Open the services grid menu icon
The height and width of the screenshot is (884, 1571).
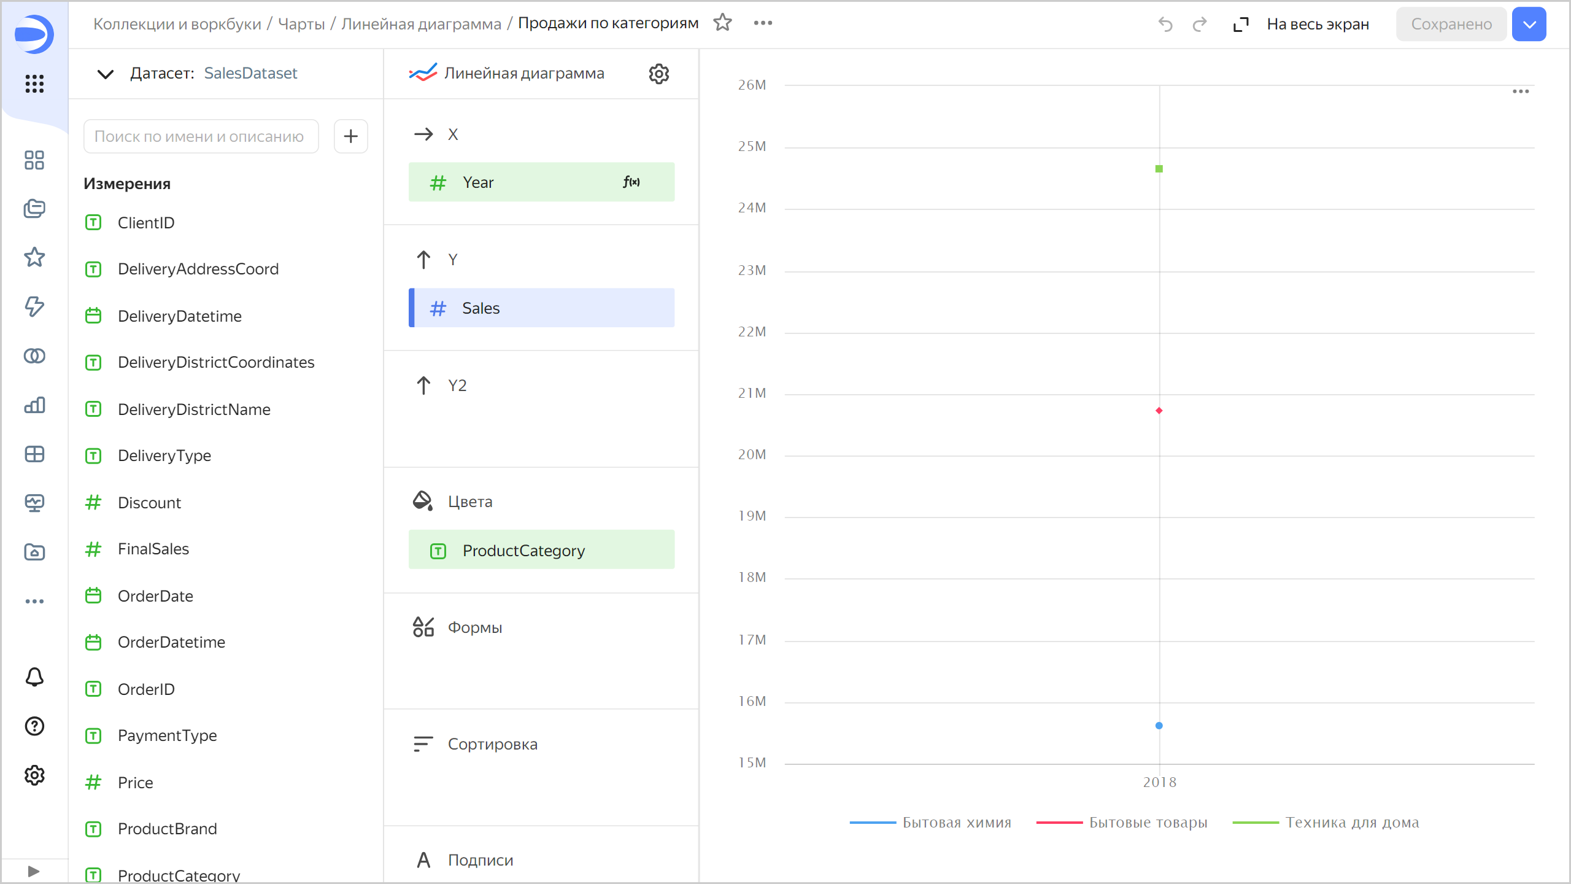(x=34, y=83)
